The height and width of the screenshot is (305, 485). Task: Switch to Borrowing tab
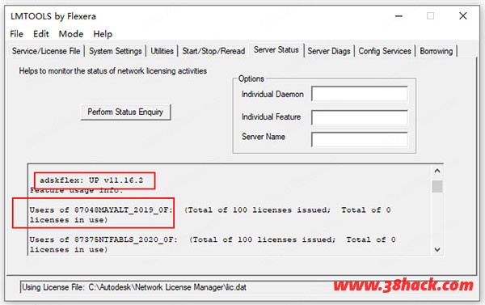(x=436, y=51)
